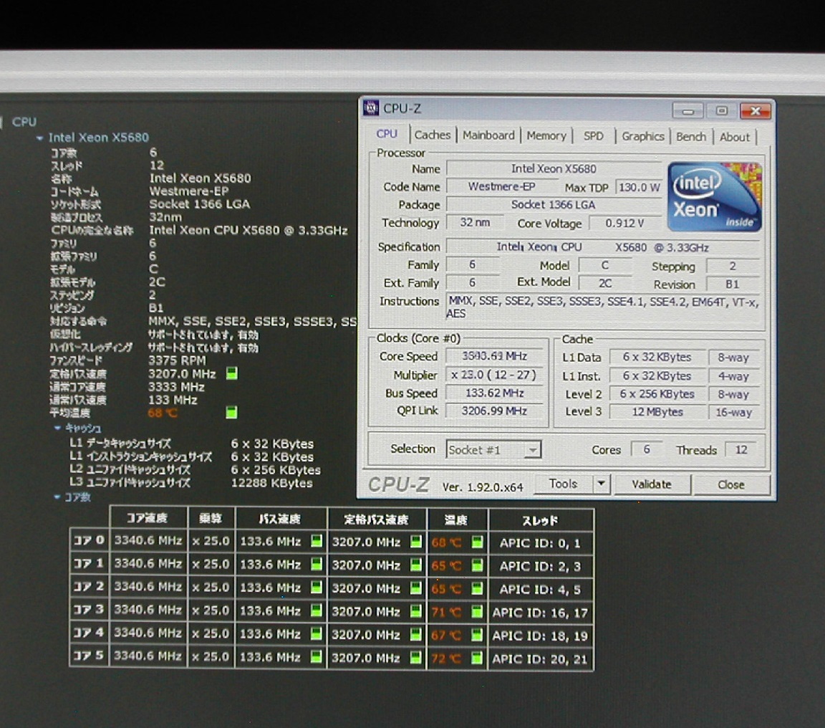The width and height of the screenshot is (825, 728).
Task: Click green graph icon next to 68 °C average temperature
Action: click(231, 412)
